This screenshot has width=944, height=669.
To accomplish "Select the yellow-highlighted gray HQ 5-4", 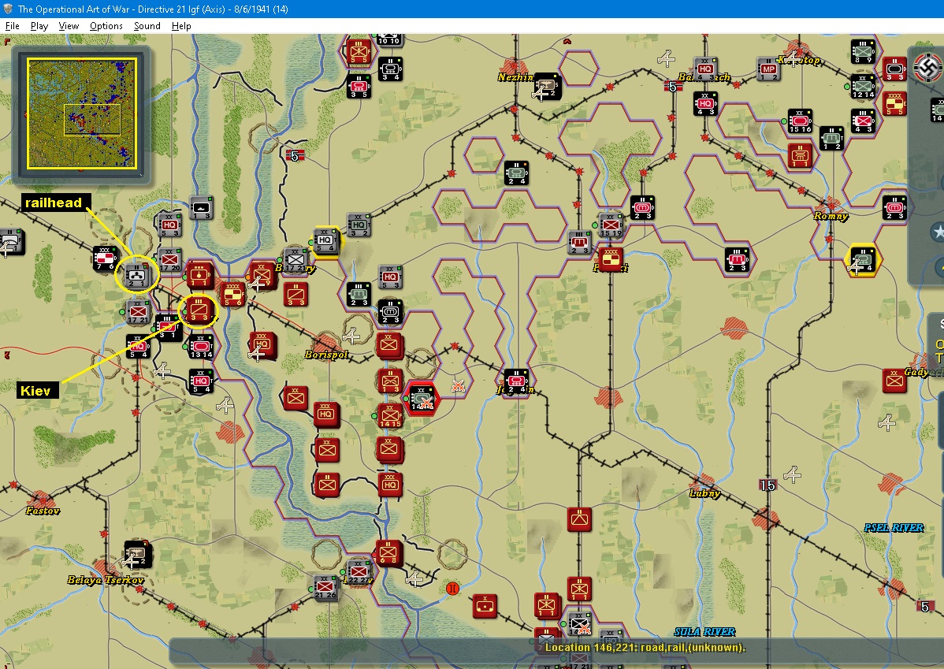I will (325, 241).
